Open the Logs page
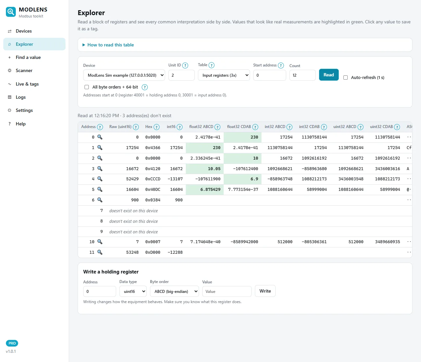Screen dimensions: 421x362 (34, 97)
